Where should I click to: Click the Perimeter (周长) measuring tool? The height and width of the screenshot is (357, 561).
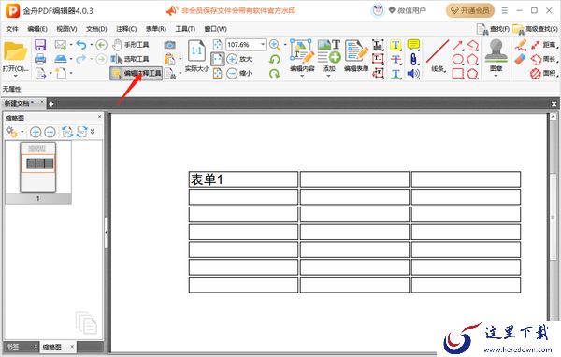click(x=544, y=59)
